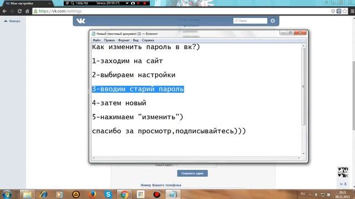The height and width of the screenshot is (199, 355).
Task: Click the Наверх link on VK page
Action: click(x=12, y=21)
